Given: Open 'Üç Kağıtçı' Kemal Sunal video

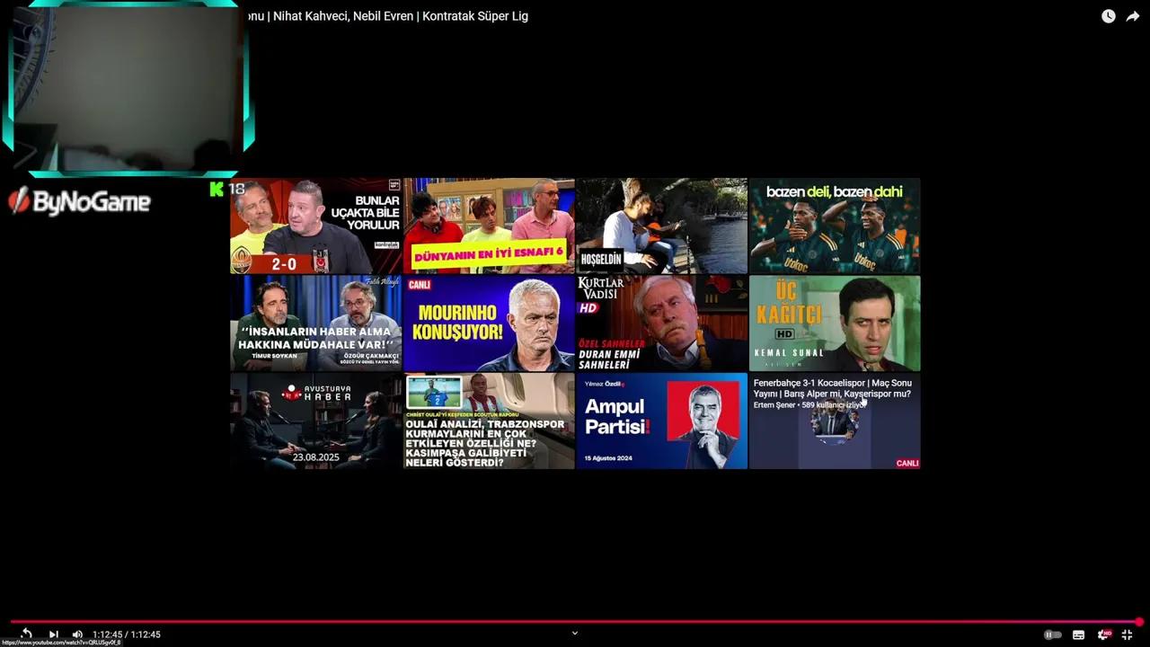Looking at the screenshot, I should [835, 323].
